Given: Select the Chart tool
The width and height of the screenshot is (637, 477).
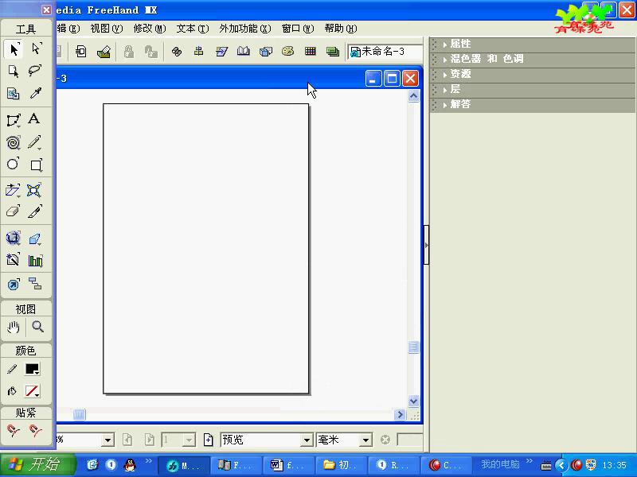Looking at the screenshot, I should coord(35,261).
